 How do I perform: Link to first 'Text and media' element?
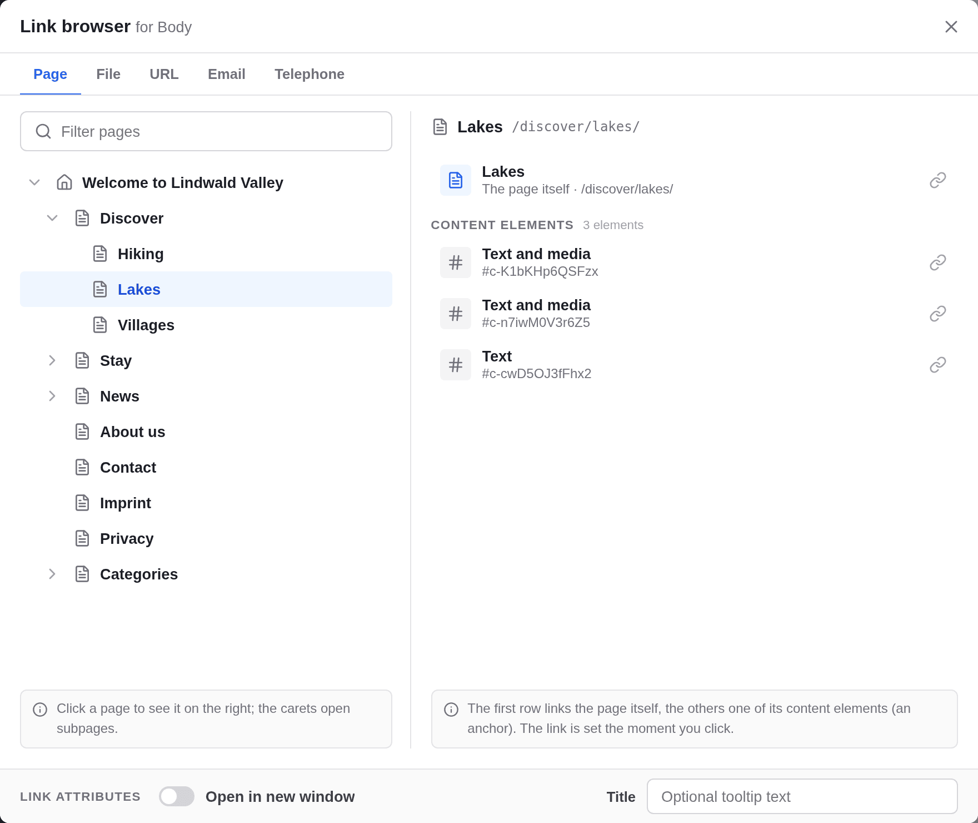point(694,262)
